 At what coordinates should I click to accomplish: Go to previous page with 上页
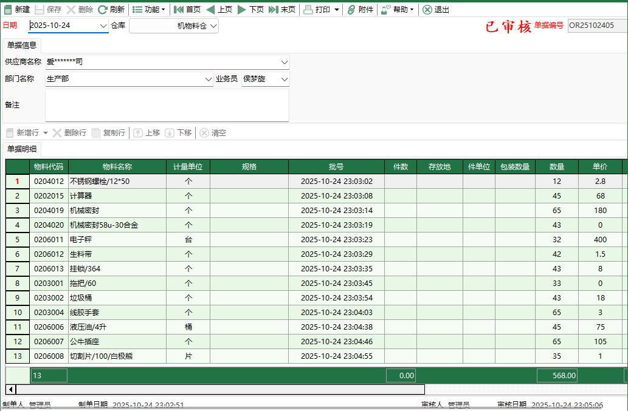(x=219, y=9)
